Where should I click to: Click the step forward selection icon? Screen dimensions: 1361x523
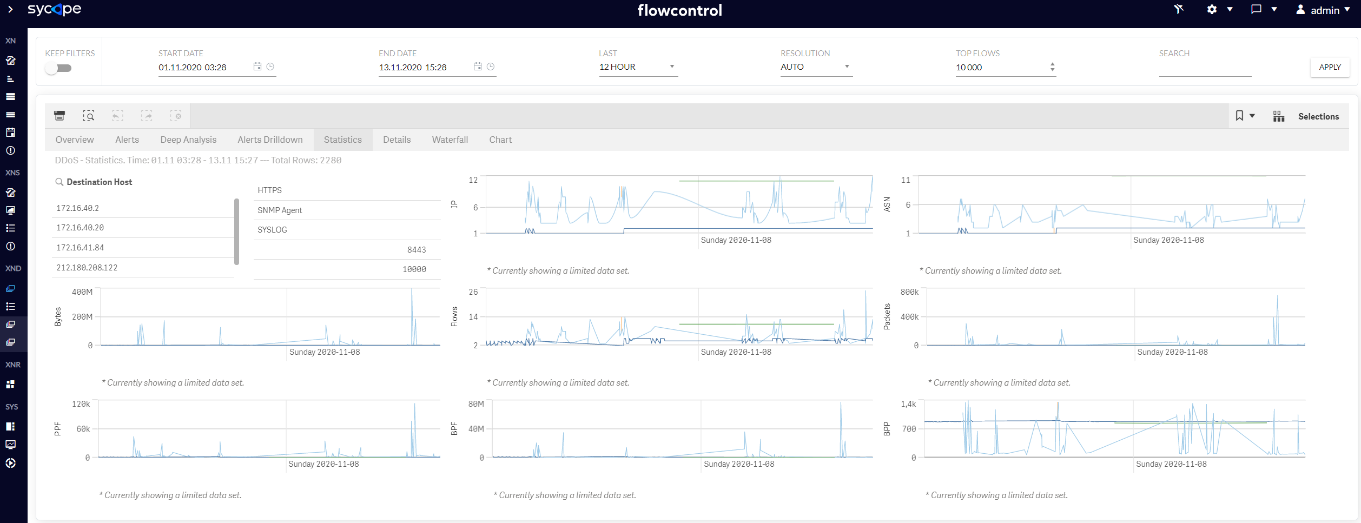coord(147,116)
